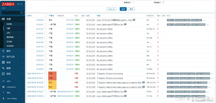This screenshot has width=216, height=103.
Task: Show more tags for the 07:46:08 row
Action: [204, 20]
